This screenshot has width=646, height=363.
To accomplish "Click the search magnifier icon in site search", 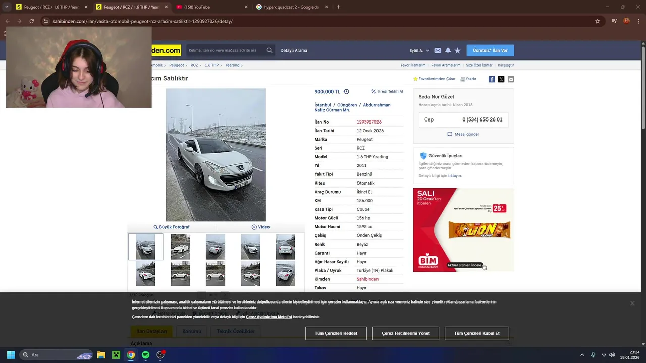I will pyautogui.click(x=270, y=50).
